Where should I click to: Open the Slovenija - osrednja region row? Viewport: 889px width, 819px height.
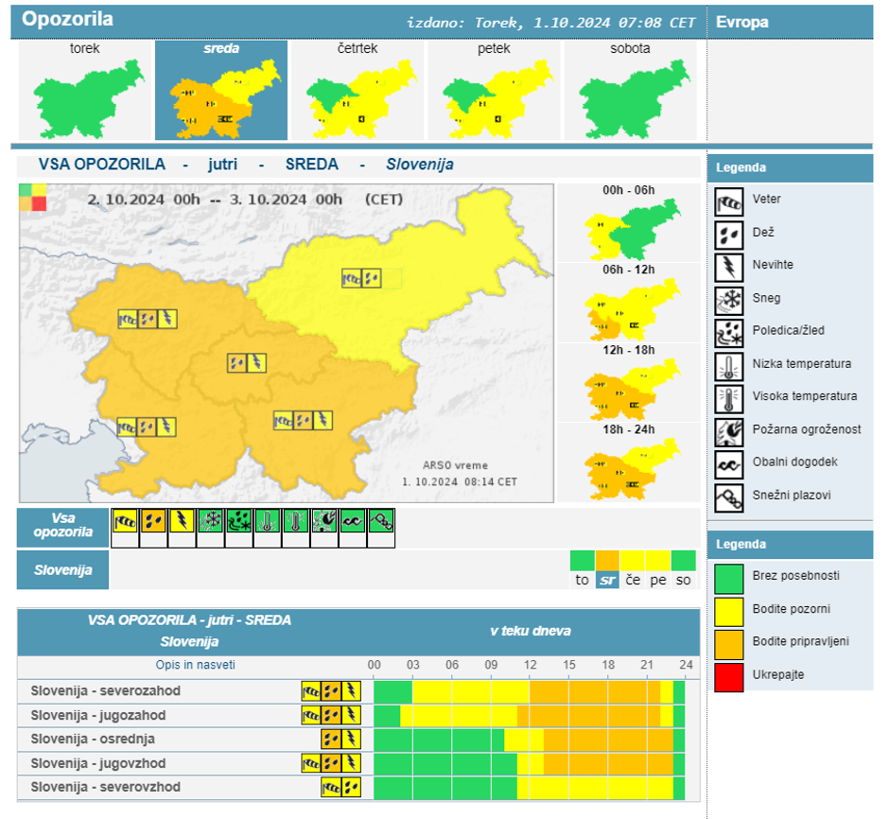pos(93,739)
